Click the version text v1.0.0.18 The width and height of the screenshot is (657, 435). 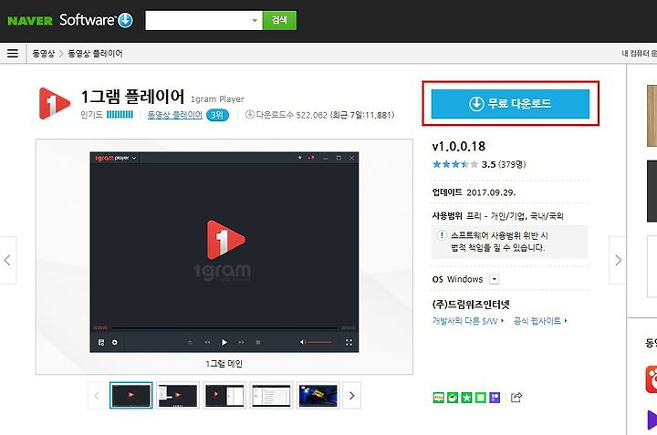[459, 146]
